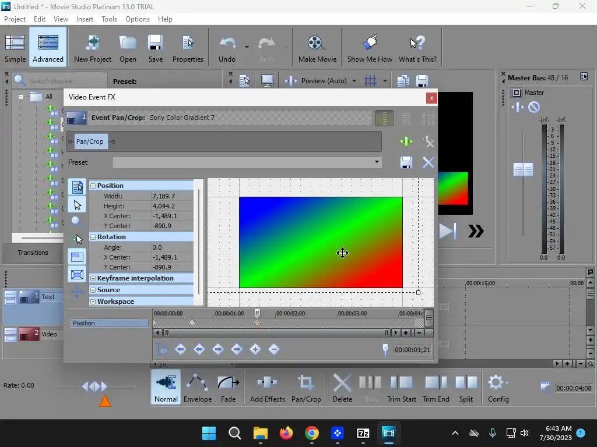This screenshot has width=597, height=447.
Task: Click the Pan/Crop tool on the bottom toolbar
Action: coord(306,388)
